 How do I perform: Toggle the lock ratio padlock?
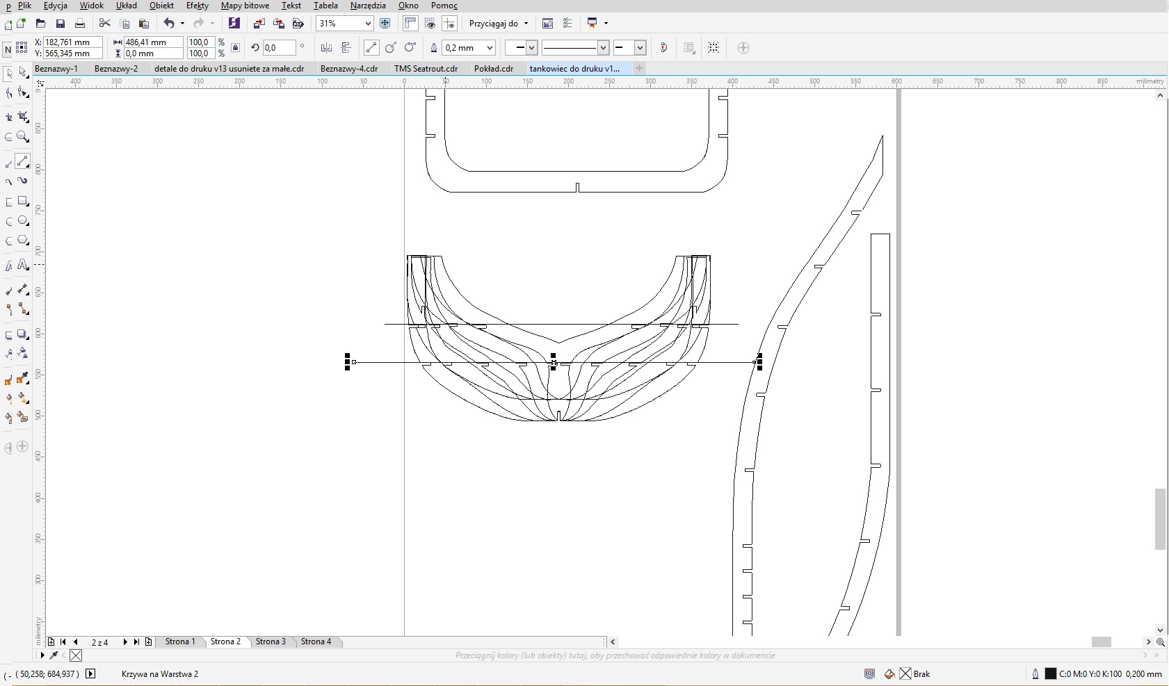click(x=236, y=48)
